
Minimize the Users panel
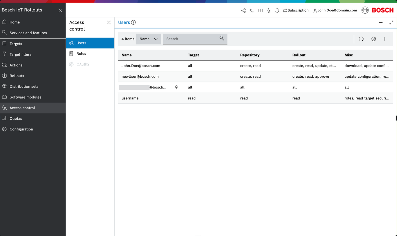coord(381,22)
